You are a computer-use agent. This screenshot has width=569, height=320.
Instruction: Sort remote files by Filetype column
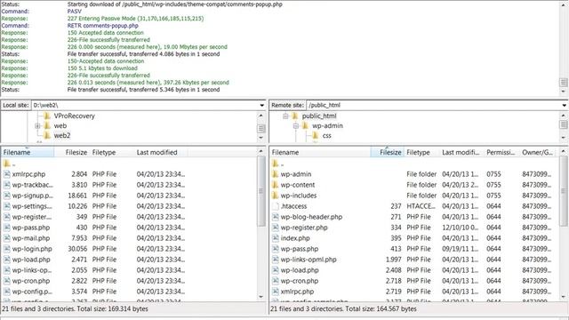click(x=421, y=152)
